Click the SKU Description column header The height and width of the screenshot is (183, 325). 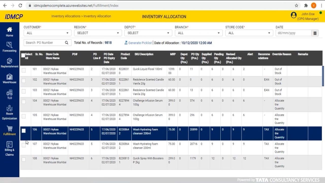click(144, 54)
